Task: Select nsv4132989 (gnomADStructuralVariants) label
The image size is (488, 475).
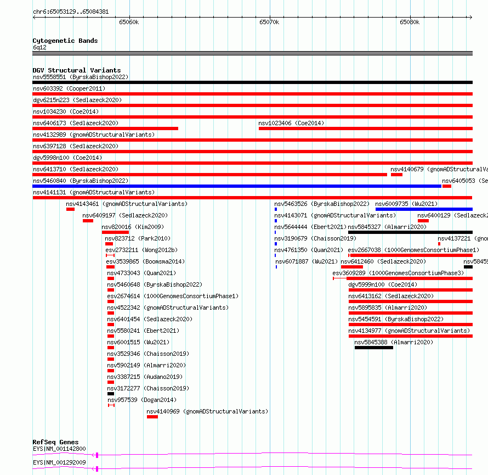Action: tap(94, 135)
